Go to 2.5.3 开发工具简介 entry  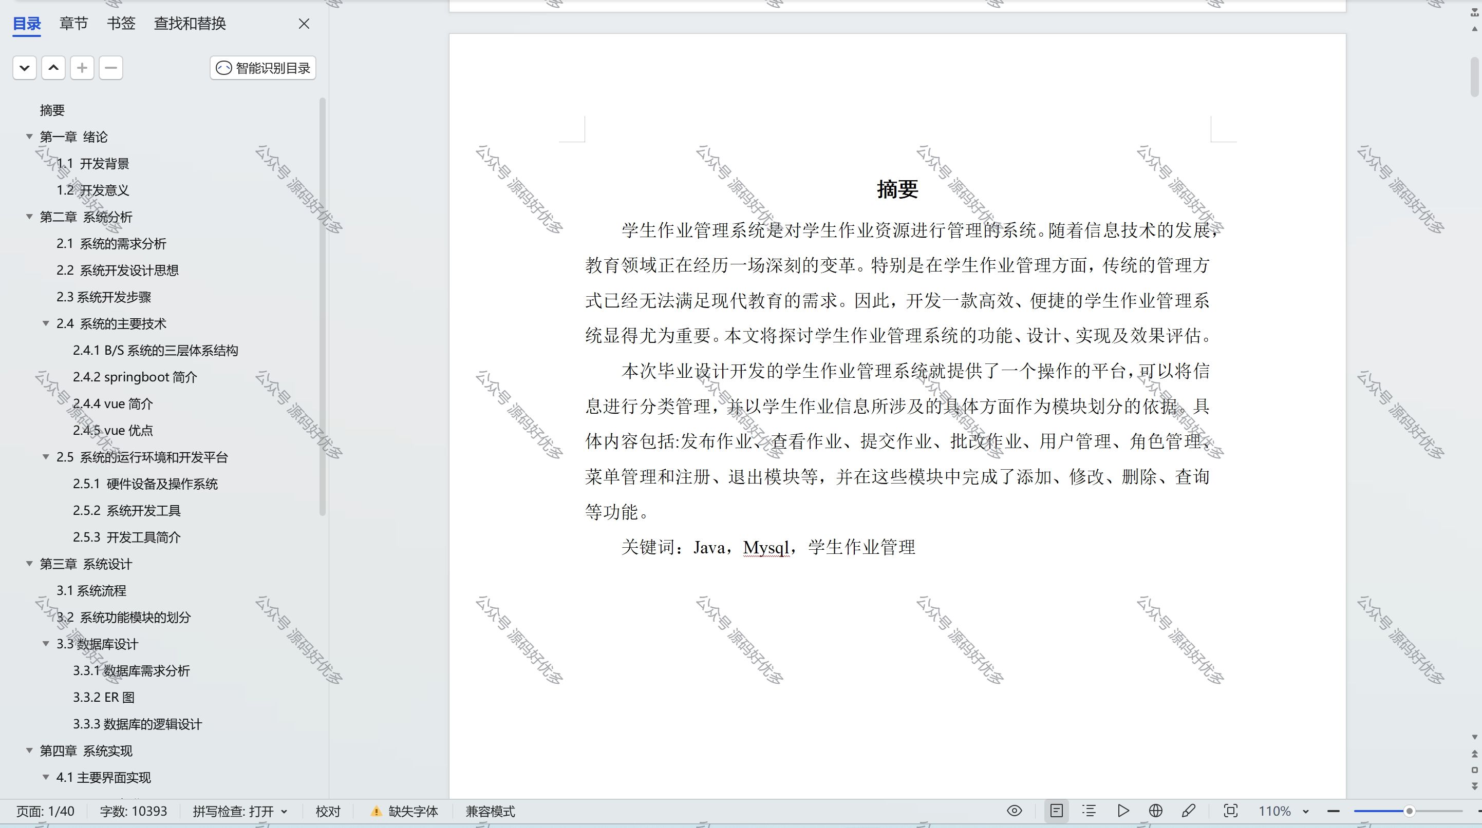[x=126, y=537]
